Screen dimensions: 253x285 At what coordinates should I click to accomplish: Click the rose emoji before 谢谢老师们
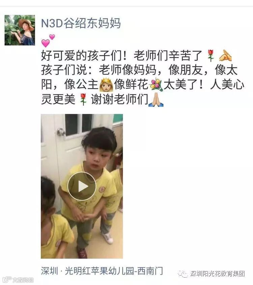(x=83, y=99)
